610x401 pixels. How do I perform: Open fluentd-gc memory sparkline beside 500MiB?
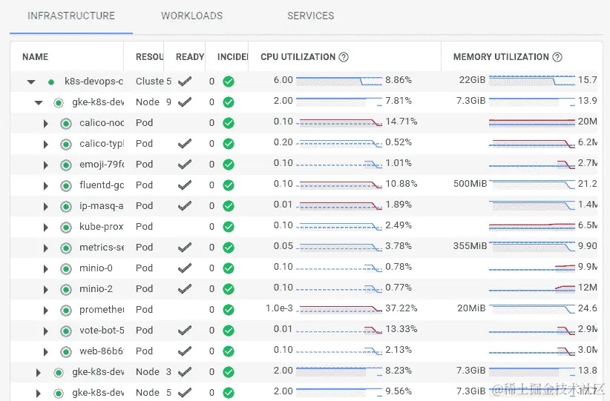[532, 185]
